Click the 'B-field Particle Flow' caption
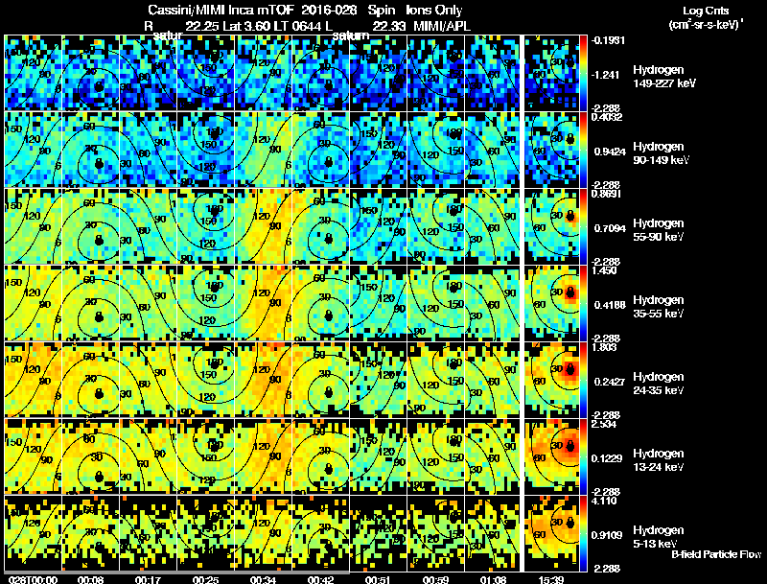 (716, 554)
